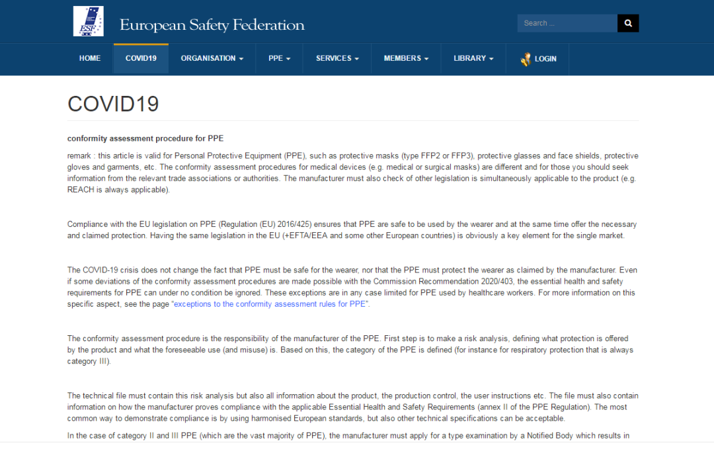The width and height of the screenshot is (714, 449).
Task: Expand the ORGANISATION dropdown menu
Action: 212,58
